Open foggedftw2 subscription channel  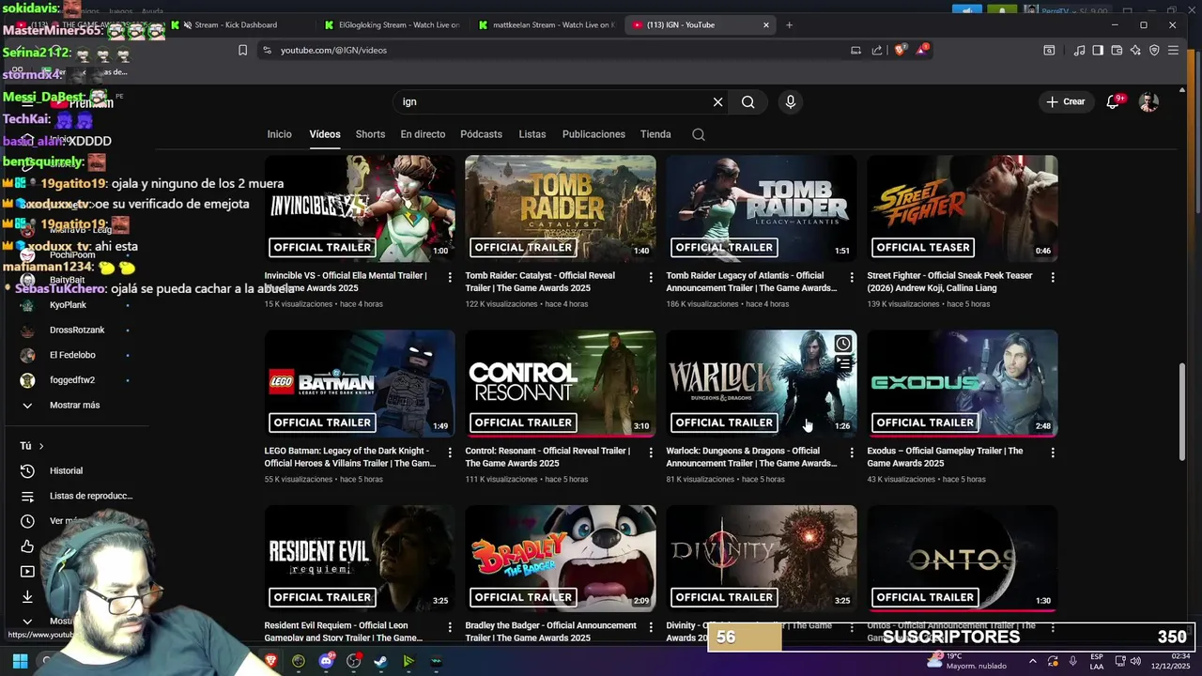(72, 380)
